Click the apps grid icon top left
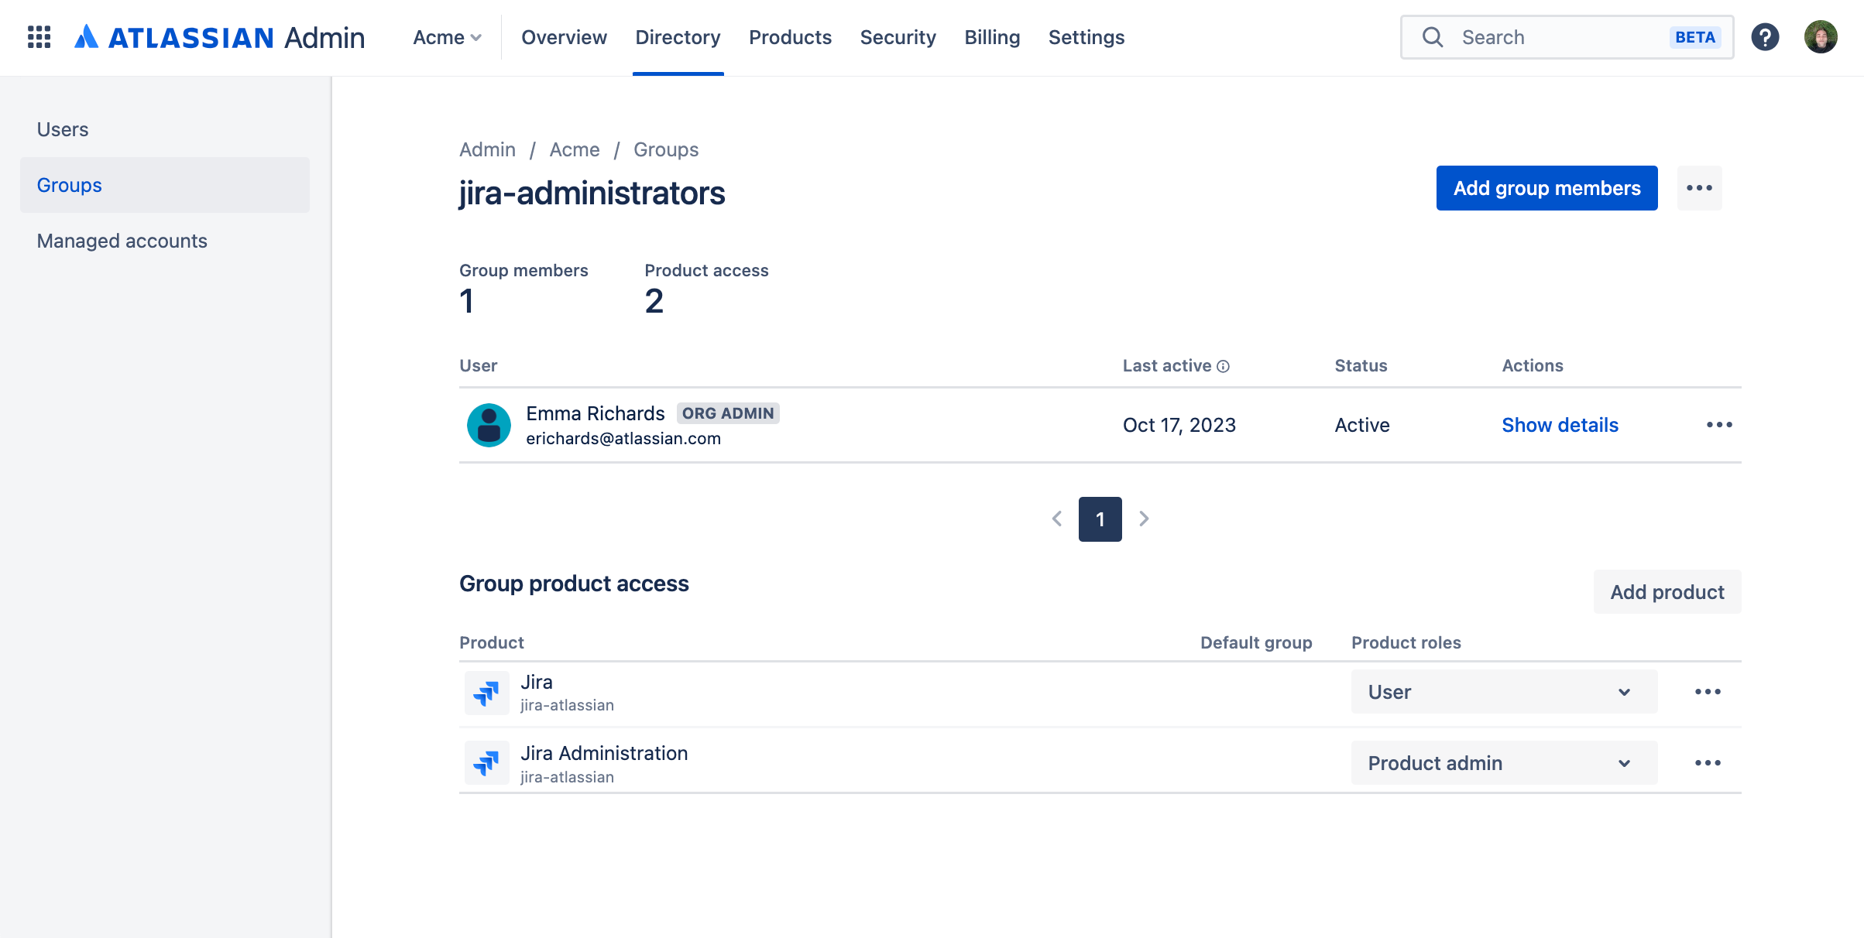 [36, 36]
